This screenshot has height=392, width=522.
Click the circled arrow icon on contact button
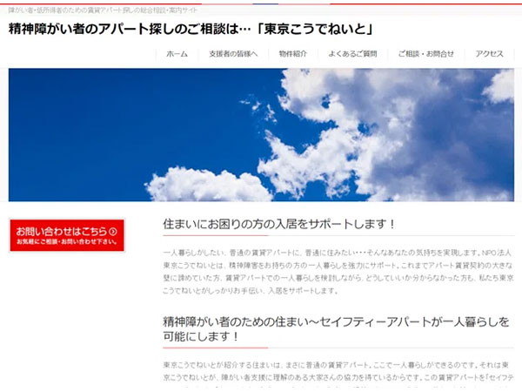click(114, 231)
